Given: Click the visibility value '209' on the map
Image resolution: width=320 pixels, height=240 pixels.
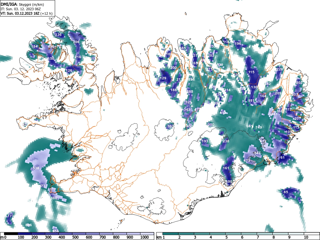Looking at the screenshot, I should click(278, 93).
